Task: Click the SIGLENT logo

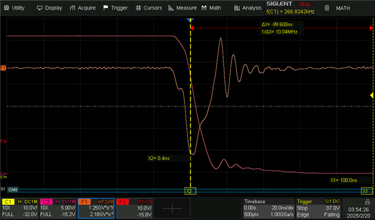Action: tap(279, 4)
